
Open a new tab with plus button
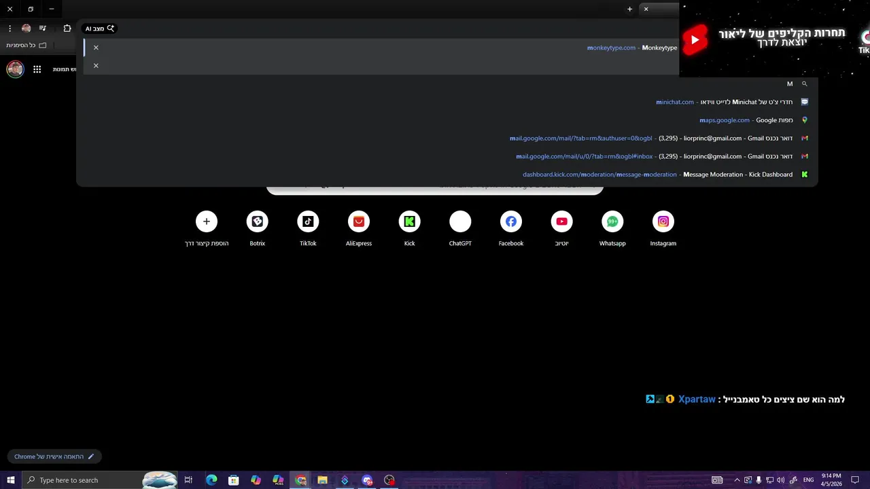click(629, 10)
